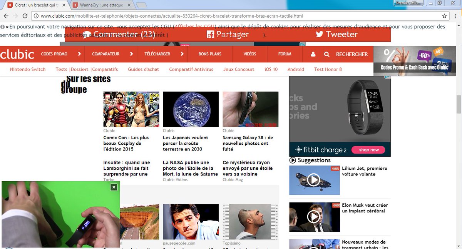The width and height of the screenshot is (462, 249).
Task: Click the Comic Con cosplay thumbnail
Action: (131, 109)
